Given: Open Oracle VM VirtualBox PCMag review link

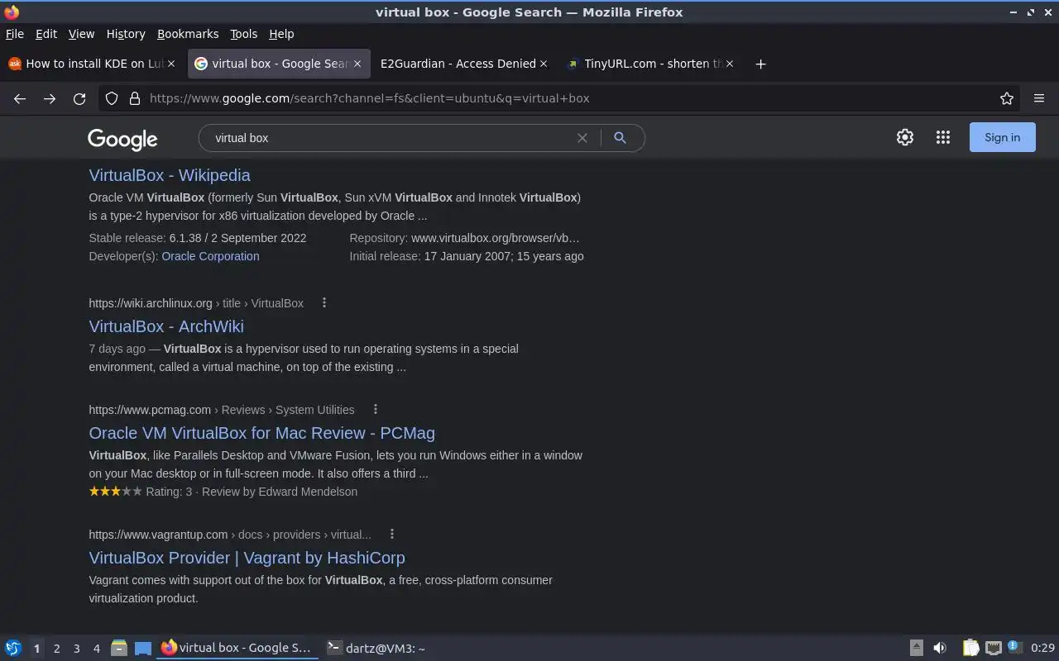Looking at the screenshot, I should [261, 433].
